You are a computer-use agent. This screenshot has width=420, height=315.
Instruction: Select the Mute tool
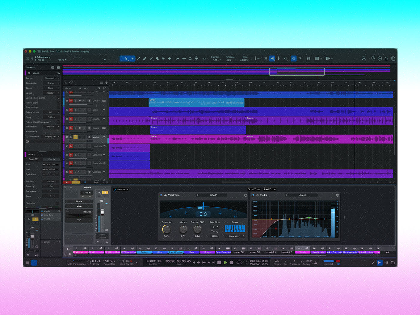[157, 58]
